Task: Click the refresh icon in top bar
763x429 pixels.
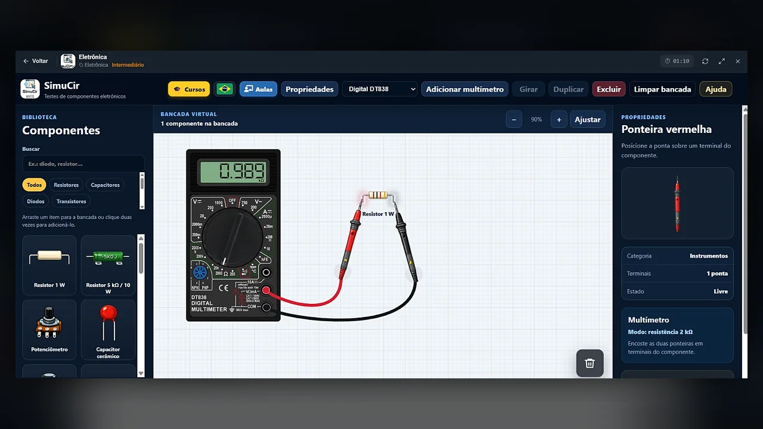Action: 705,61
